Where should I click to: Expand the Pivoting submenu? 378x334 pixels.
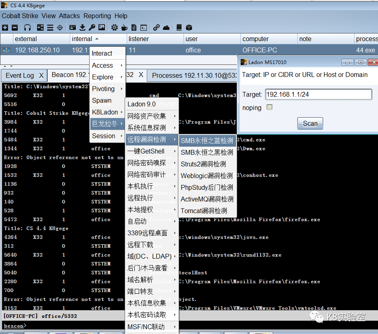pyautogui.click(x=107, y=89)
